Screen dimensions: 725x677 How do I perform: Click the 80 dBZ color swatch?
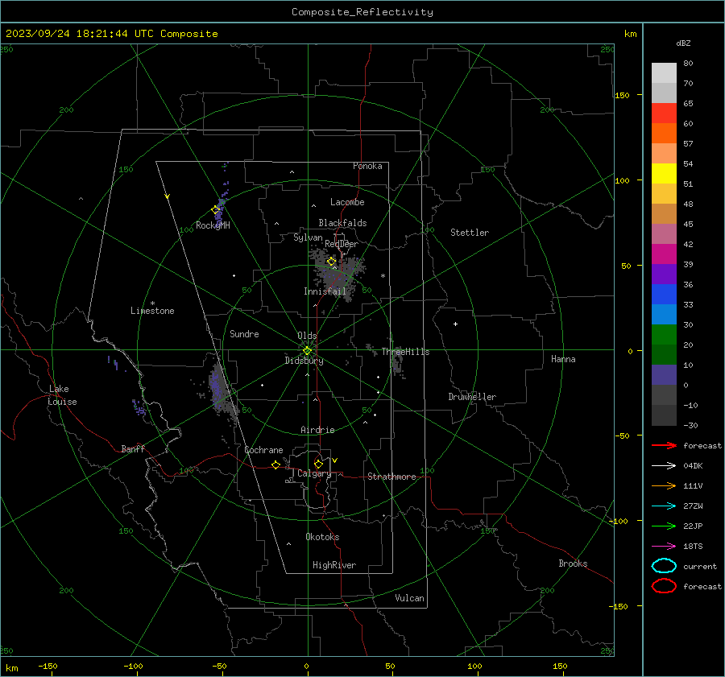tap(664, 72)
